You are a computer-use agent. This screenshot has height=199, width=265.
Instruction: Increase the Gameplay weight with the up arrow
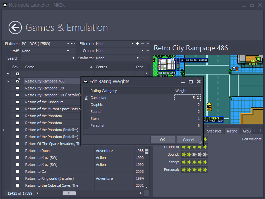(198, 97)
